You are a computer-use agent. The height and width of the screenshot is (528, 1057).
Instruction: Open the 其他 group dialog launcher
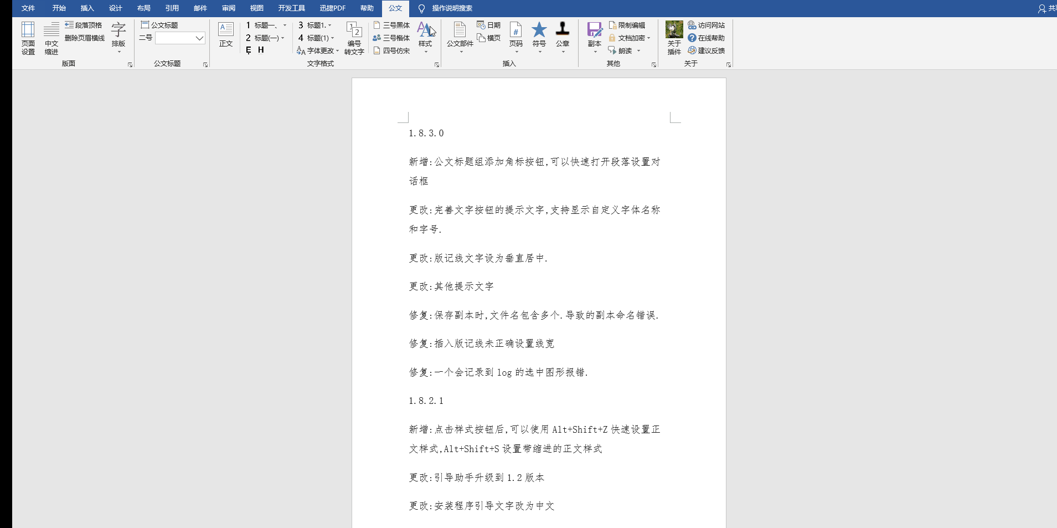pyautogui.click(x=654, y=65)
